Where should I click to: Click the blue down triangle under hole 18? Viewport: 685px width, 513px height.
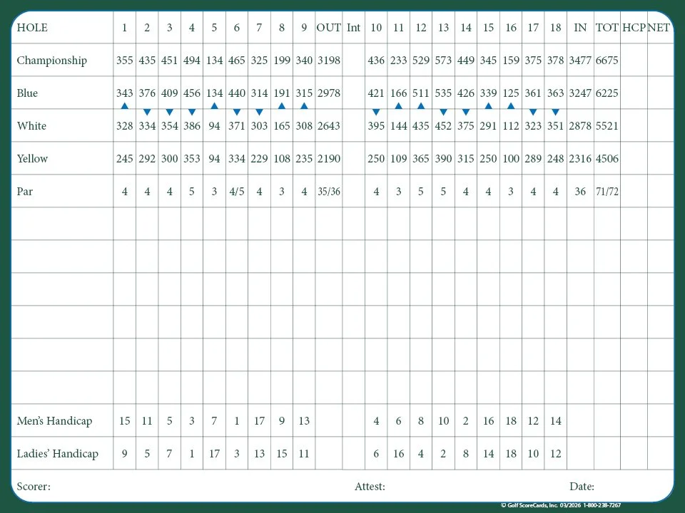click(x=555, y=112)
